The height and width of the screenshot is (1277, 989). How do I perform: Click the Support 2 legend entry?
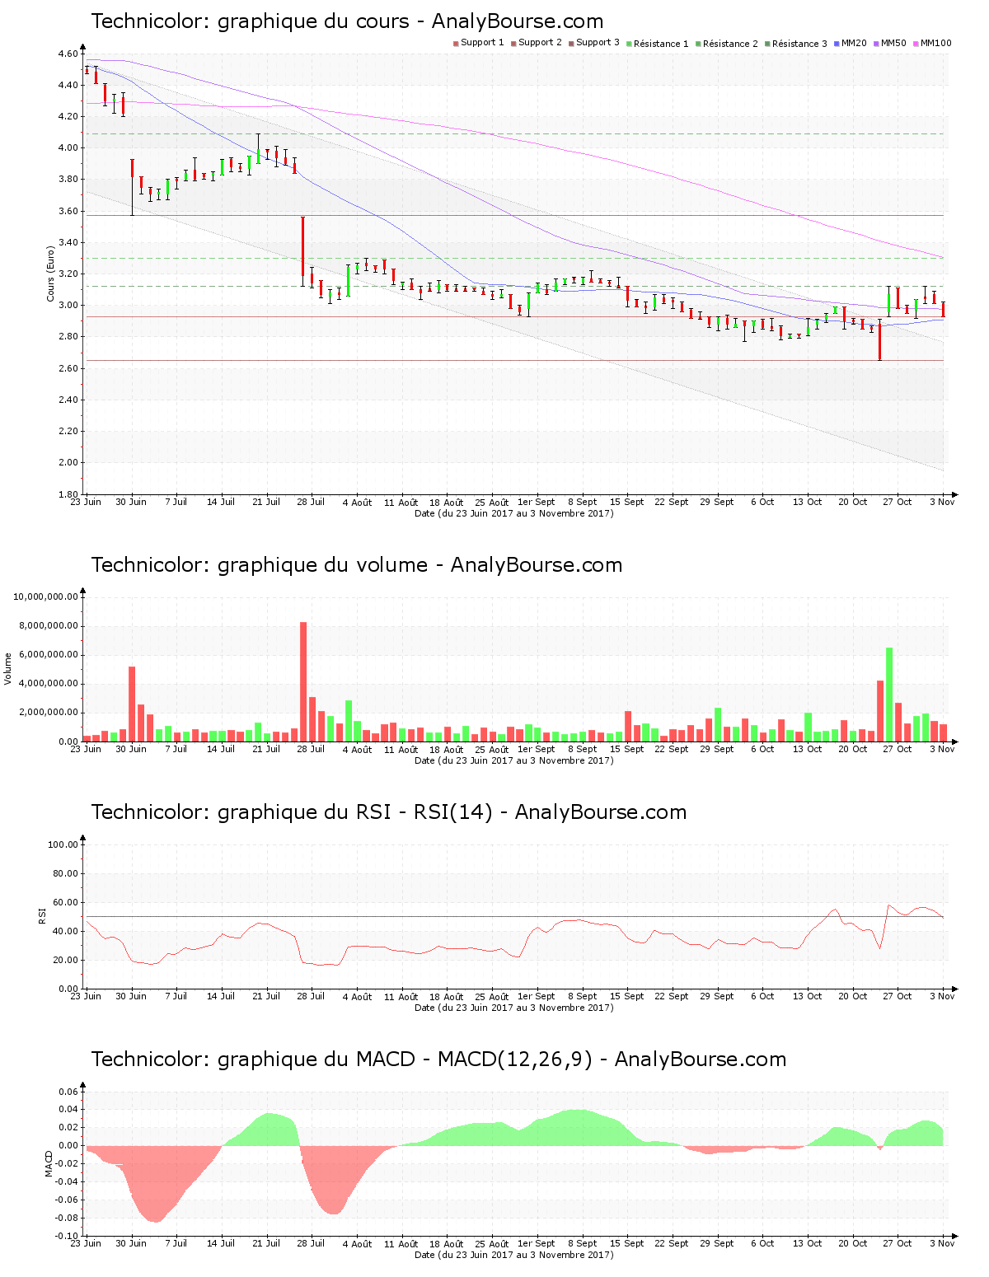[537, 43]
